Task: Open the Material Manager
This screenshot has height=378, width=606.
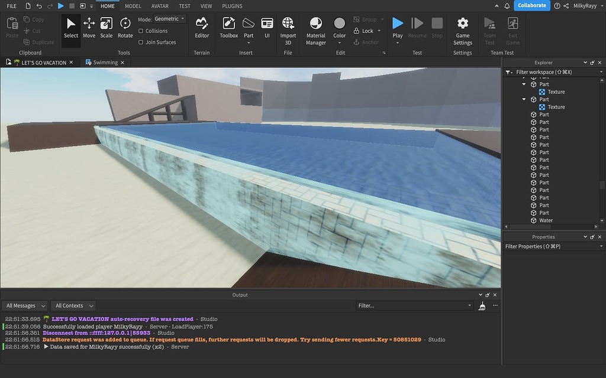Action: (x=315, y=30)
